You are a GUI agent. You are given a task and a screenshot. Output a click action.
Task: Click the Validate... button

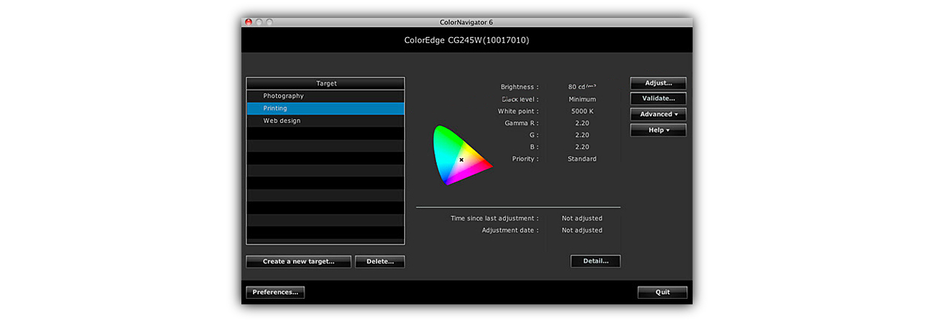658,98
